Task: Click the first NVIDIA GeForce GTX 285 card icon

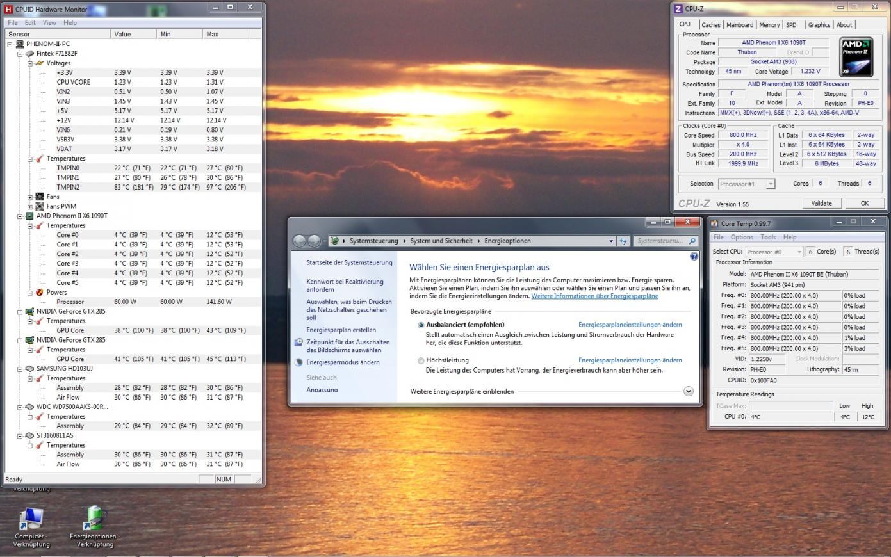Action: point(29,311)
